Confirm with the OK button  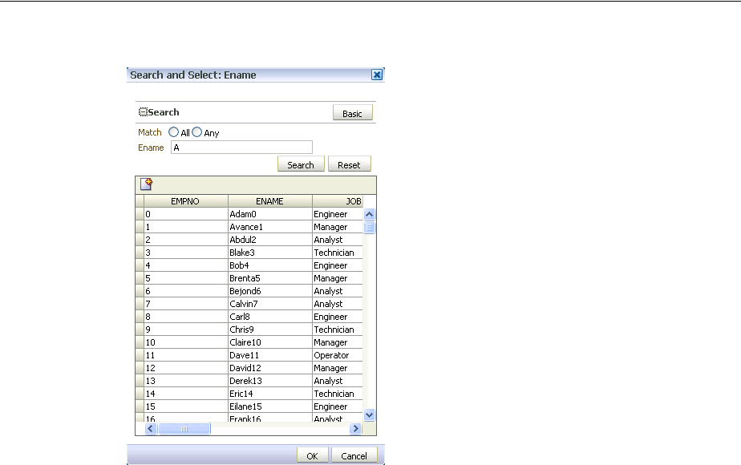pyautogui.click(x=313, y=455)
